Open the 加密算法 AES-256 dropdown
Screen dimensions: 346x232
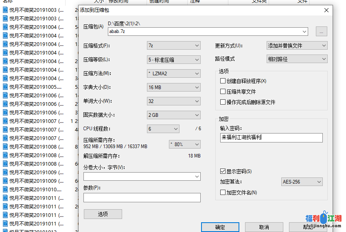click(x=302, y=182)
